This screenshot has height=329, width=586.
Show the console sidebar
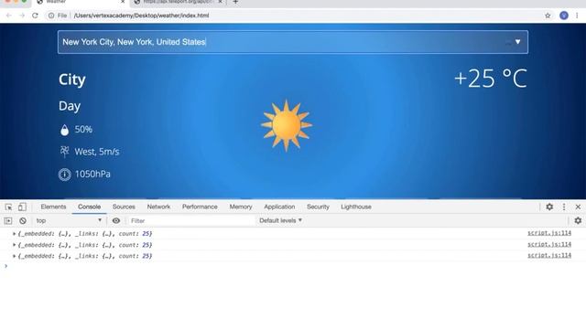(8, 221)
